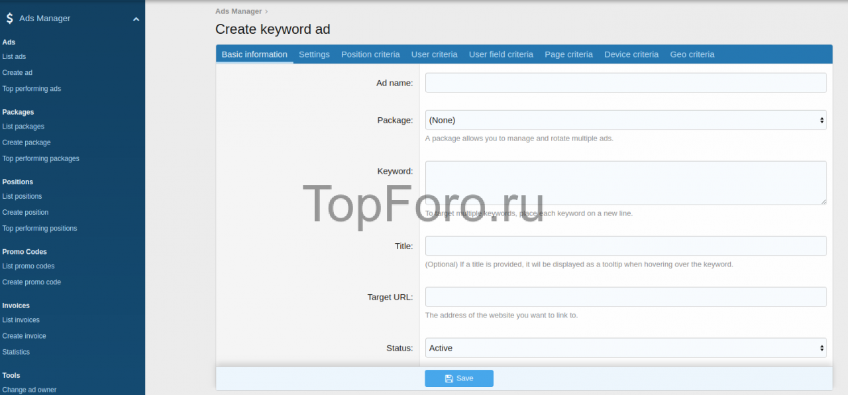Click the Invoices section heading
The image size is (848, 395).
point(16,306)
